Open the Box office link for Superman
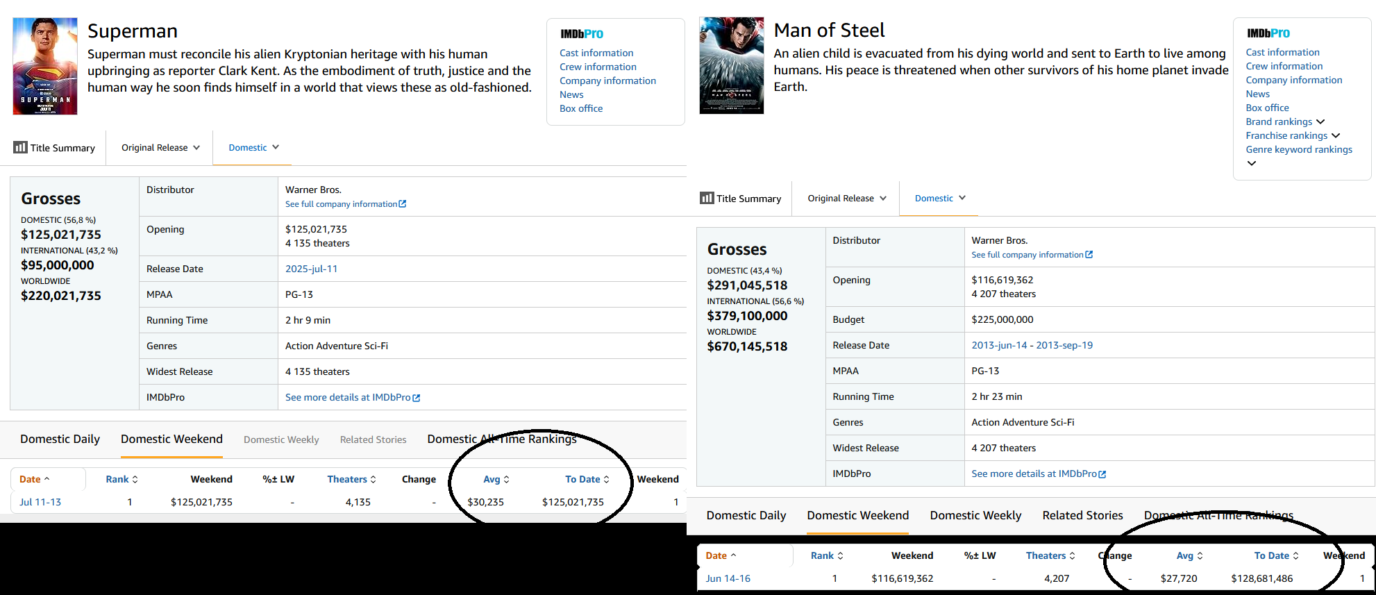1376x595 pixels. click(x=581, y=108)
